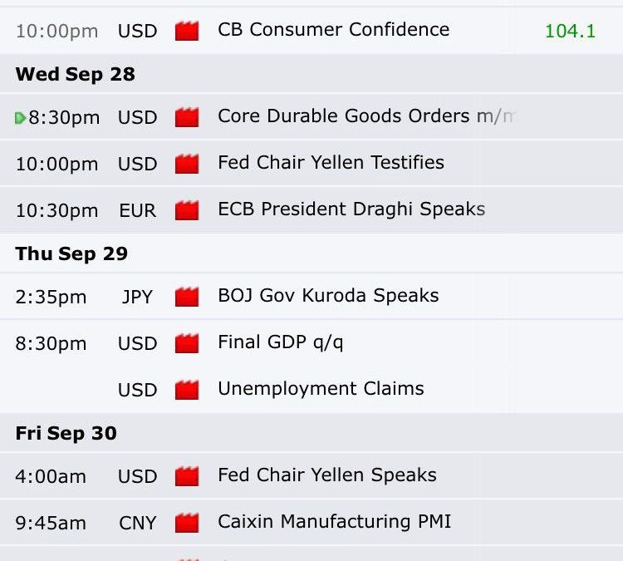Click impact icon for Unemployment Claims
This screenshot has width=623, height=561.
[187, 390]
